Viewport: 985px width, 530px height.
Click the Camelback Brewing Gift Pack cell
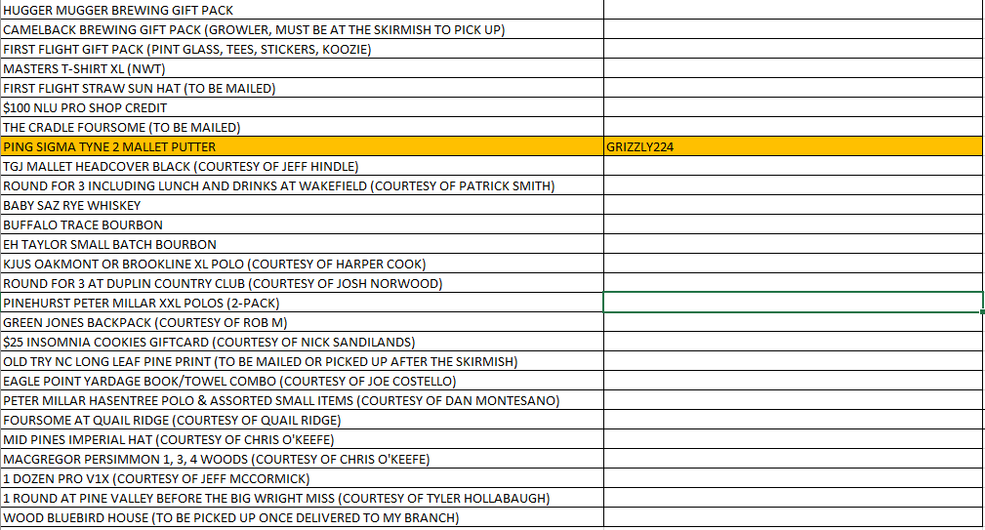303,29
